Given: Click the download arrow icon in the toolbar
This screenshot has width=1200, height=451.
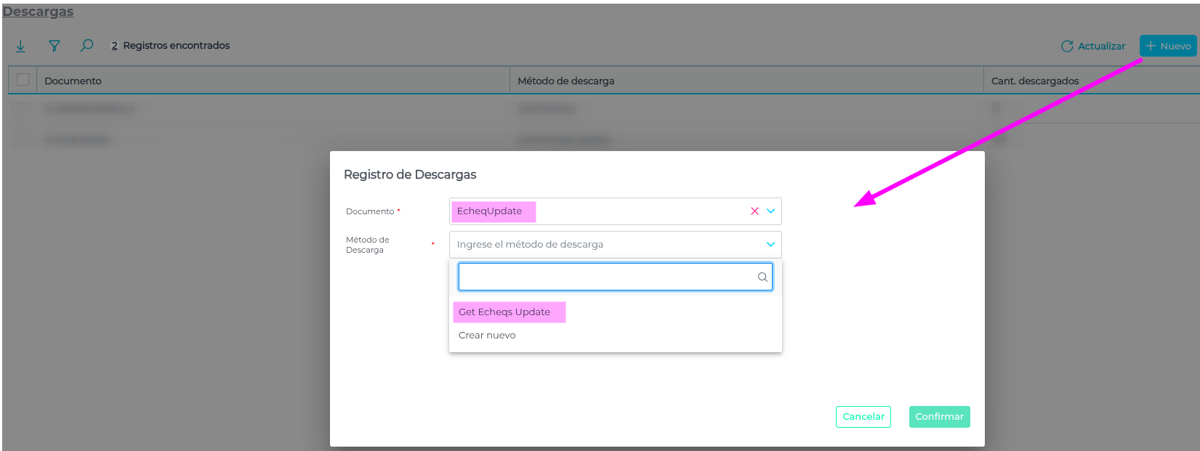Looking at the screenshot, I should point(20,46).
